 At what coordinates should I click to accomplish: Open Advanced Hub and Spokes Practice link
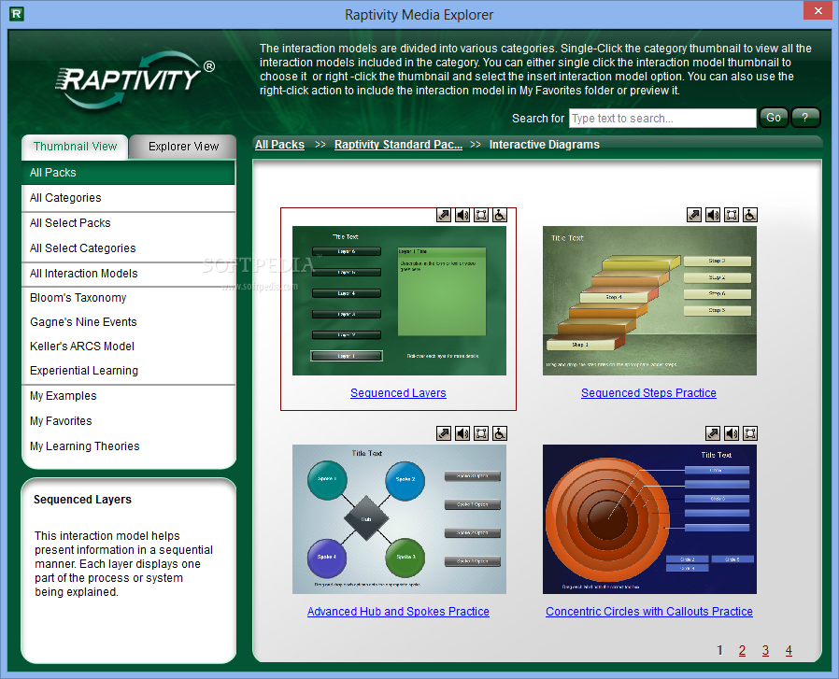coord(398,611)
